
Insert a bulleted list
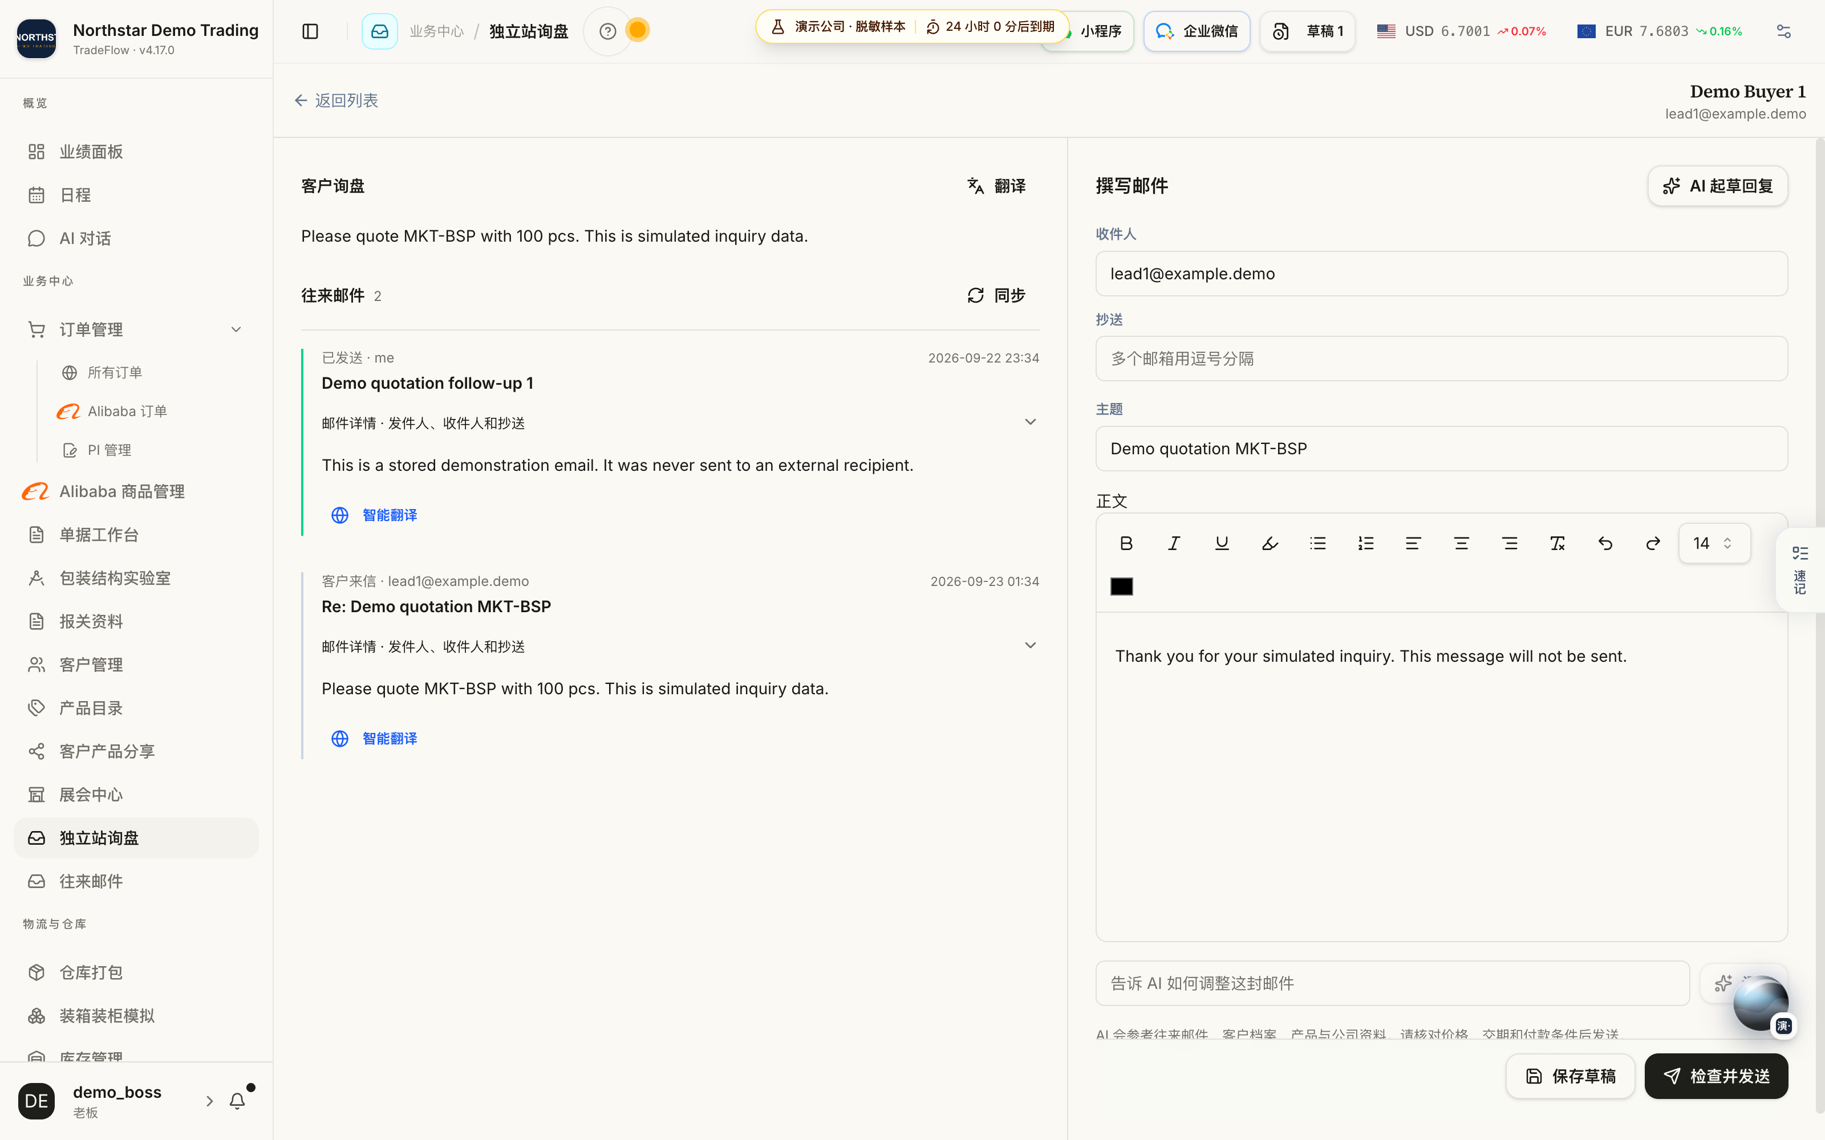1317,544
